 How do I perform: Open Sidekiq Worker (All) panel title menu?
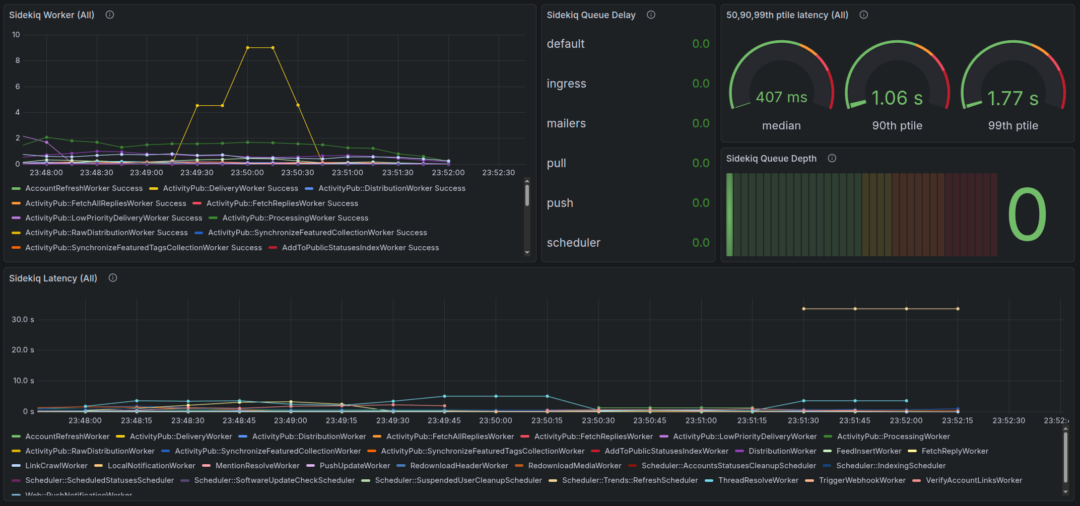coord(51,15)
